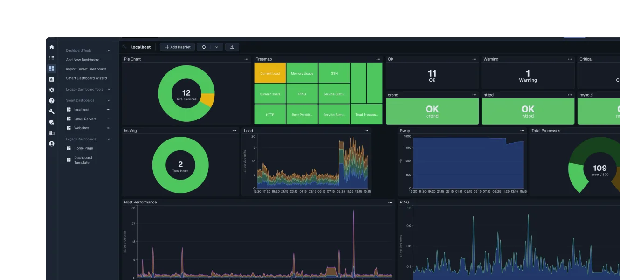The image size is (620, 280).
Task: Open the Reports bar-chart icon in sidebar
Action: point(51,79)
